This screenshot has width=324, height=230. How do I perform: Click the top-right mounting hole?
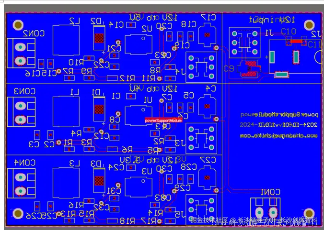[309, 25]
